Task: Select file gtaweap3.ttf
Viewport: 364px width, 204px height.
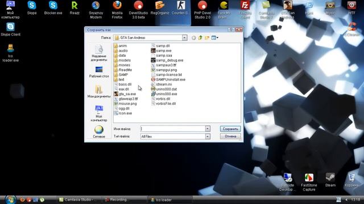Action: click(126, 99)
